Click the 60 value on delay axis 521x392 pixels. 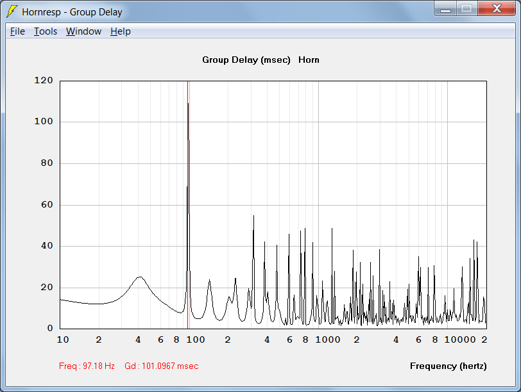[47, 204]
